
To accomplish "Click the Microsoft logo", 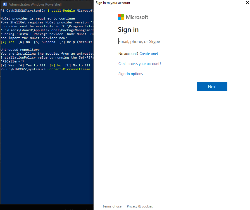I will coord(133,17).
